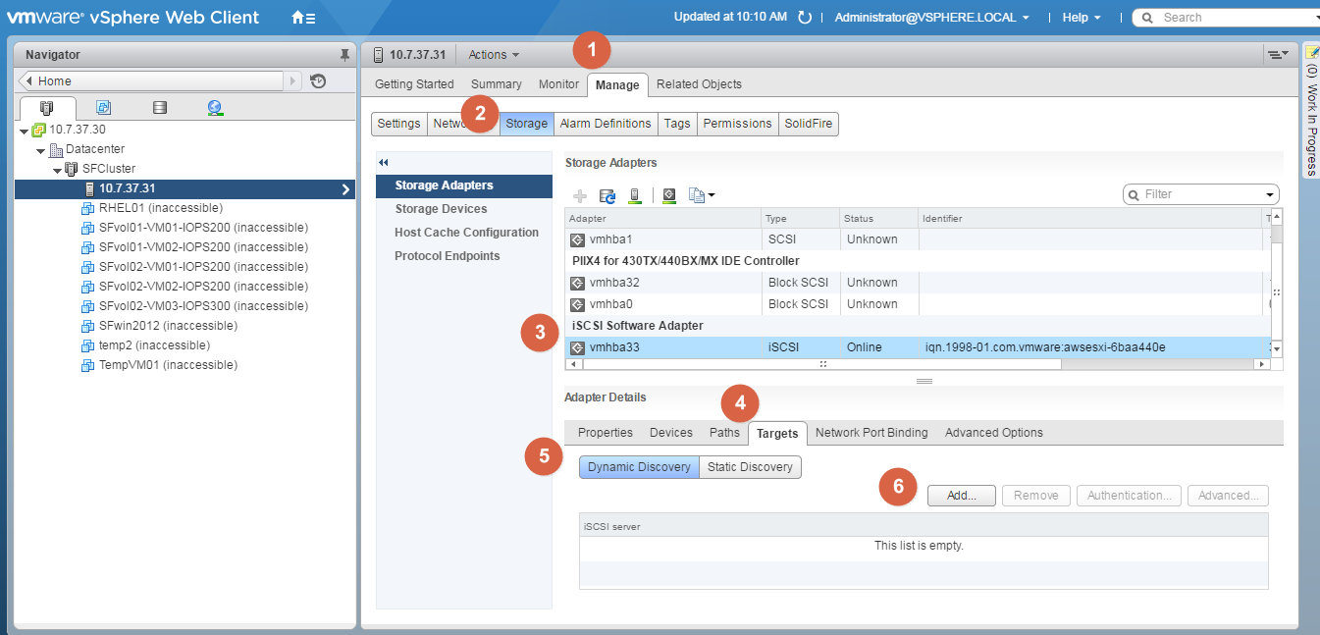Select Static Discovery toggle
Viewport: 1320px width, 635px height.
click(750, 467)
